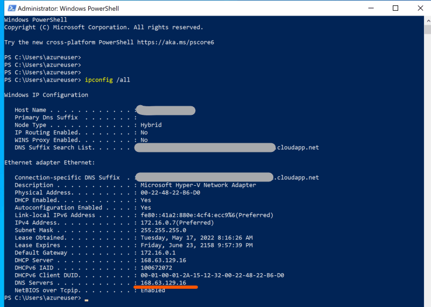Click the Link-local IPv6 address value
This screenshot has height=307, width=431.
point(207,215)
